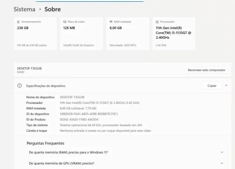Select the ID do dispositivo value
Image resolution: width=235 pixels, height=169 pixels.
[x=89, y=114]
